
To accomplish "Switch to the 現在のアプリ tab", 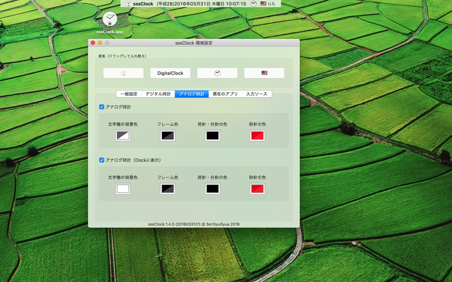I will pos(225,94).
